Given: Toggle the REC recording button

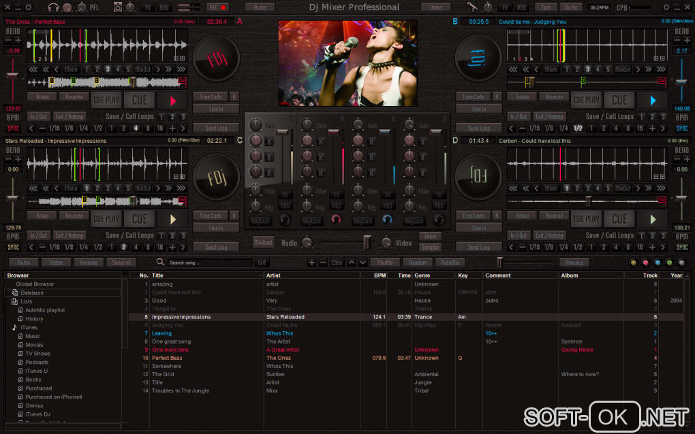Looking at the screenshot, I should tap(217, 7).
